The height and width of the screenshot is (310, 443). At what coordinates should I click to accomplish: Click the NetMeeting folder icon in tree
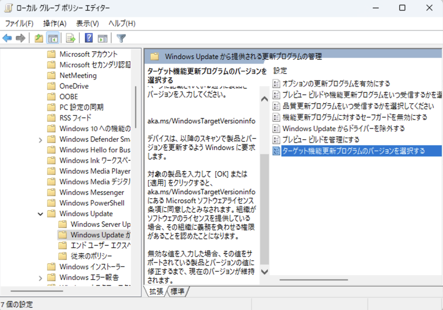click(51, 75)
